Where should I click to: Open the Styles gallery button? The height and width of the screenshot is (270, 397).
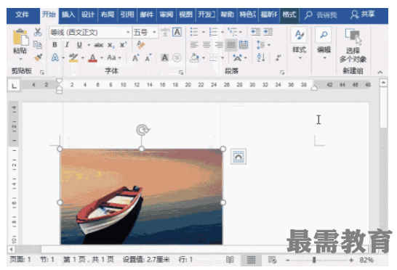[x=300, y=43]
